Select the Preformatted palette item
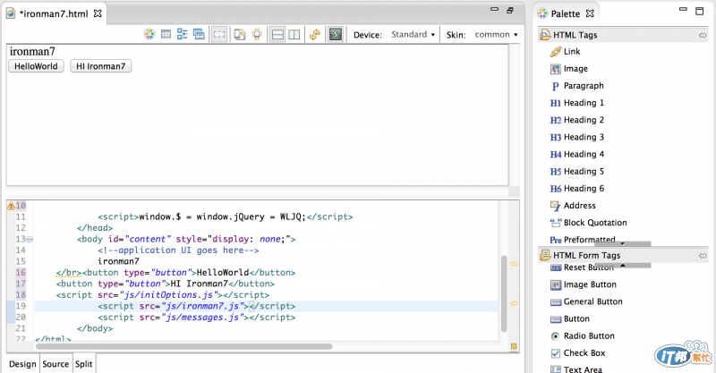 583,240
